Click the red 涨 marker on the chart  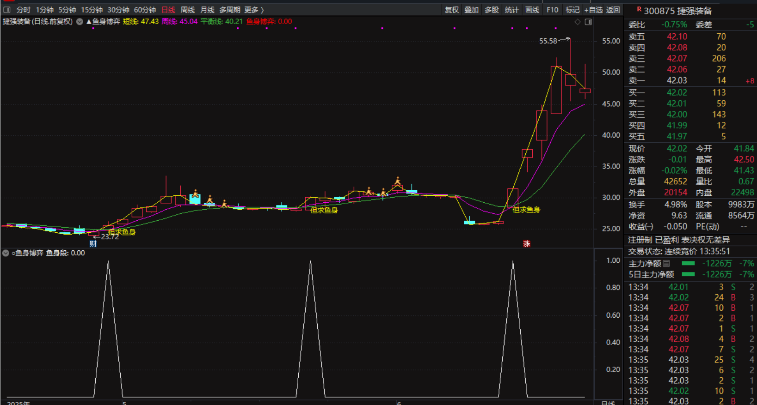(527, 243)
